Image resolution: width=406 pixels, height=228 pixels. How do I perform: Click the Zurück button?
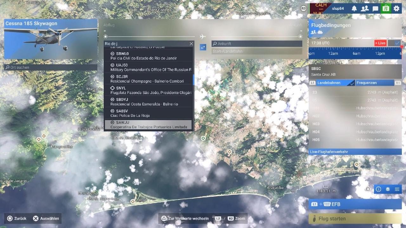[x=17, y=218]
